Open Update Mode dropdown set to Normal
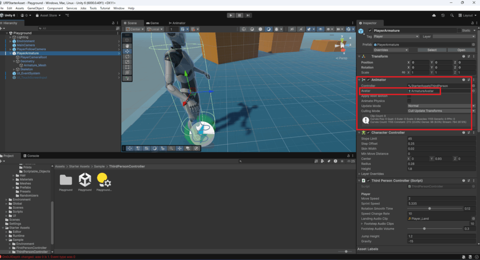The width and height of the screenshot is (480, 260). 441,106
